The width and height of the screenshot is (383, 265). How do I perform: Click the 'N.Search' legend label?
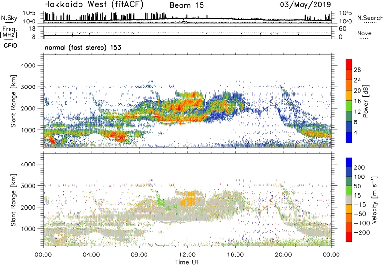tap(370, 18)
